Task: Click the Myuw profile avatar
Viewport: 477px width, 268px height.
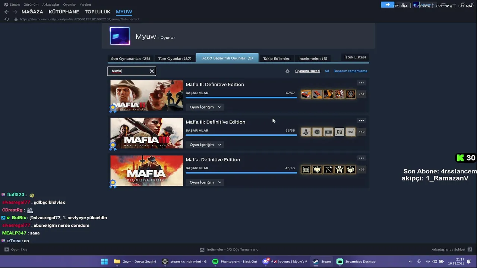Action: [x=120, y=36]
